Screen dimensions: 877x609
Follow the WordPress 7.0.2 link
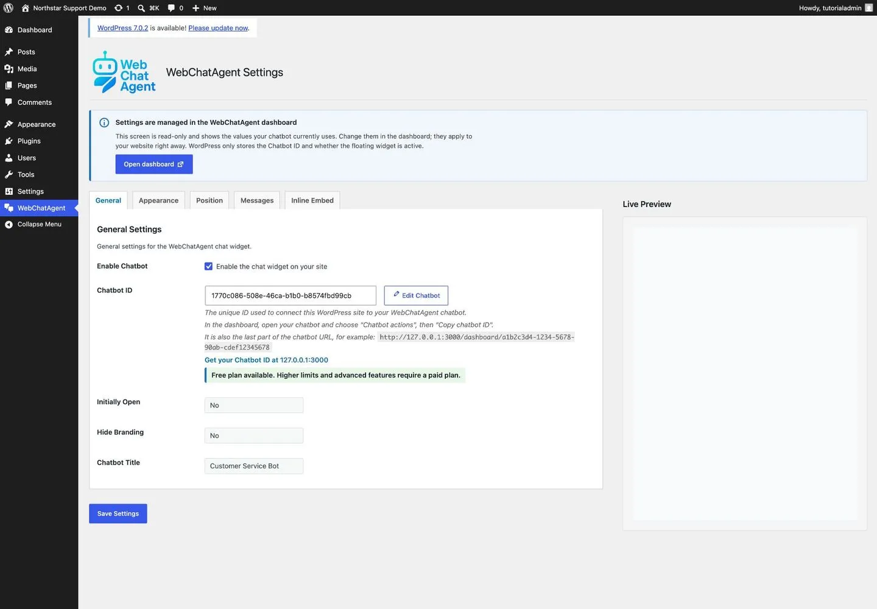tap(122, 28)
